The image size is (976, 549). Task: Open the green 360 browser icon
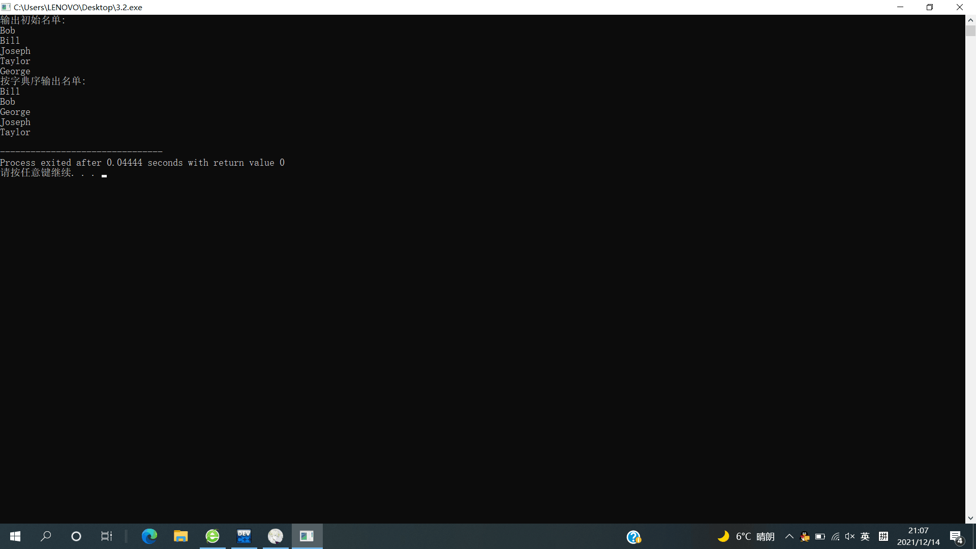(x=212, y=536)
